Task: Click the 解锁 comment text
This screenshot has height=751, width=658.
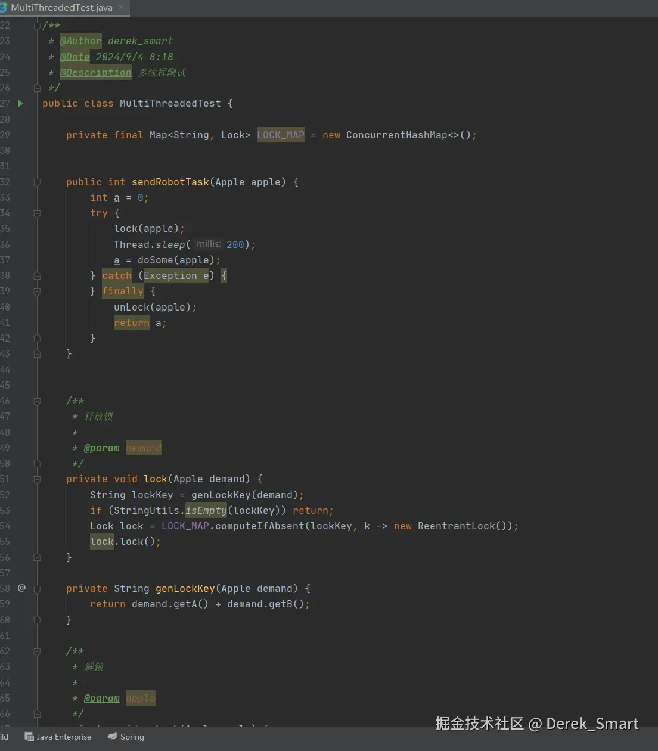Action: [94, 666]
